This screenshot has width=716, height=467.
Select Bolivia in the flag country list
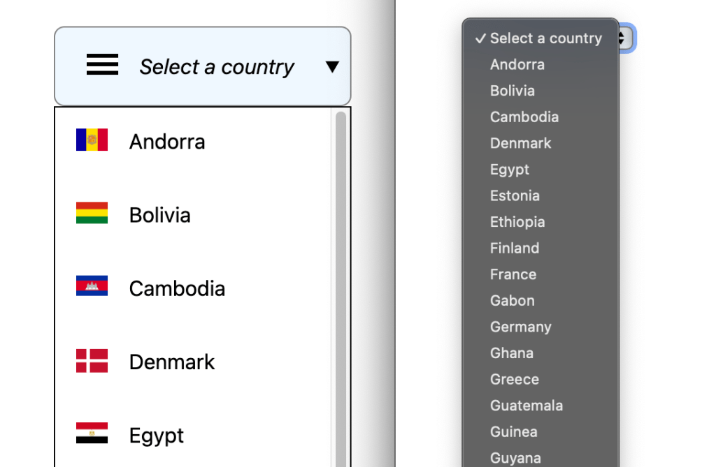point(159,215)
